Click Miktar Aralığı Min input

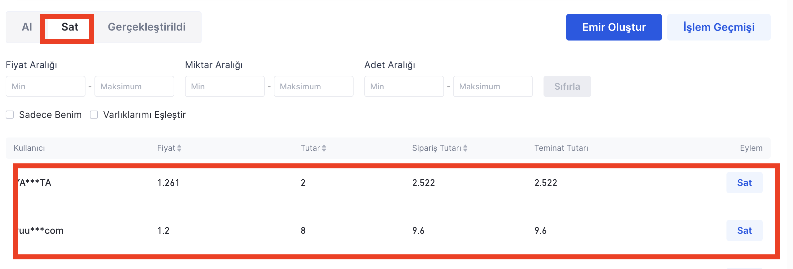point(225,86)
